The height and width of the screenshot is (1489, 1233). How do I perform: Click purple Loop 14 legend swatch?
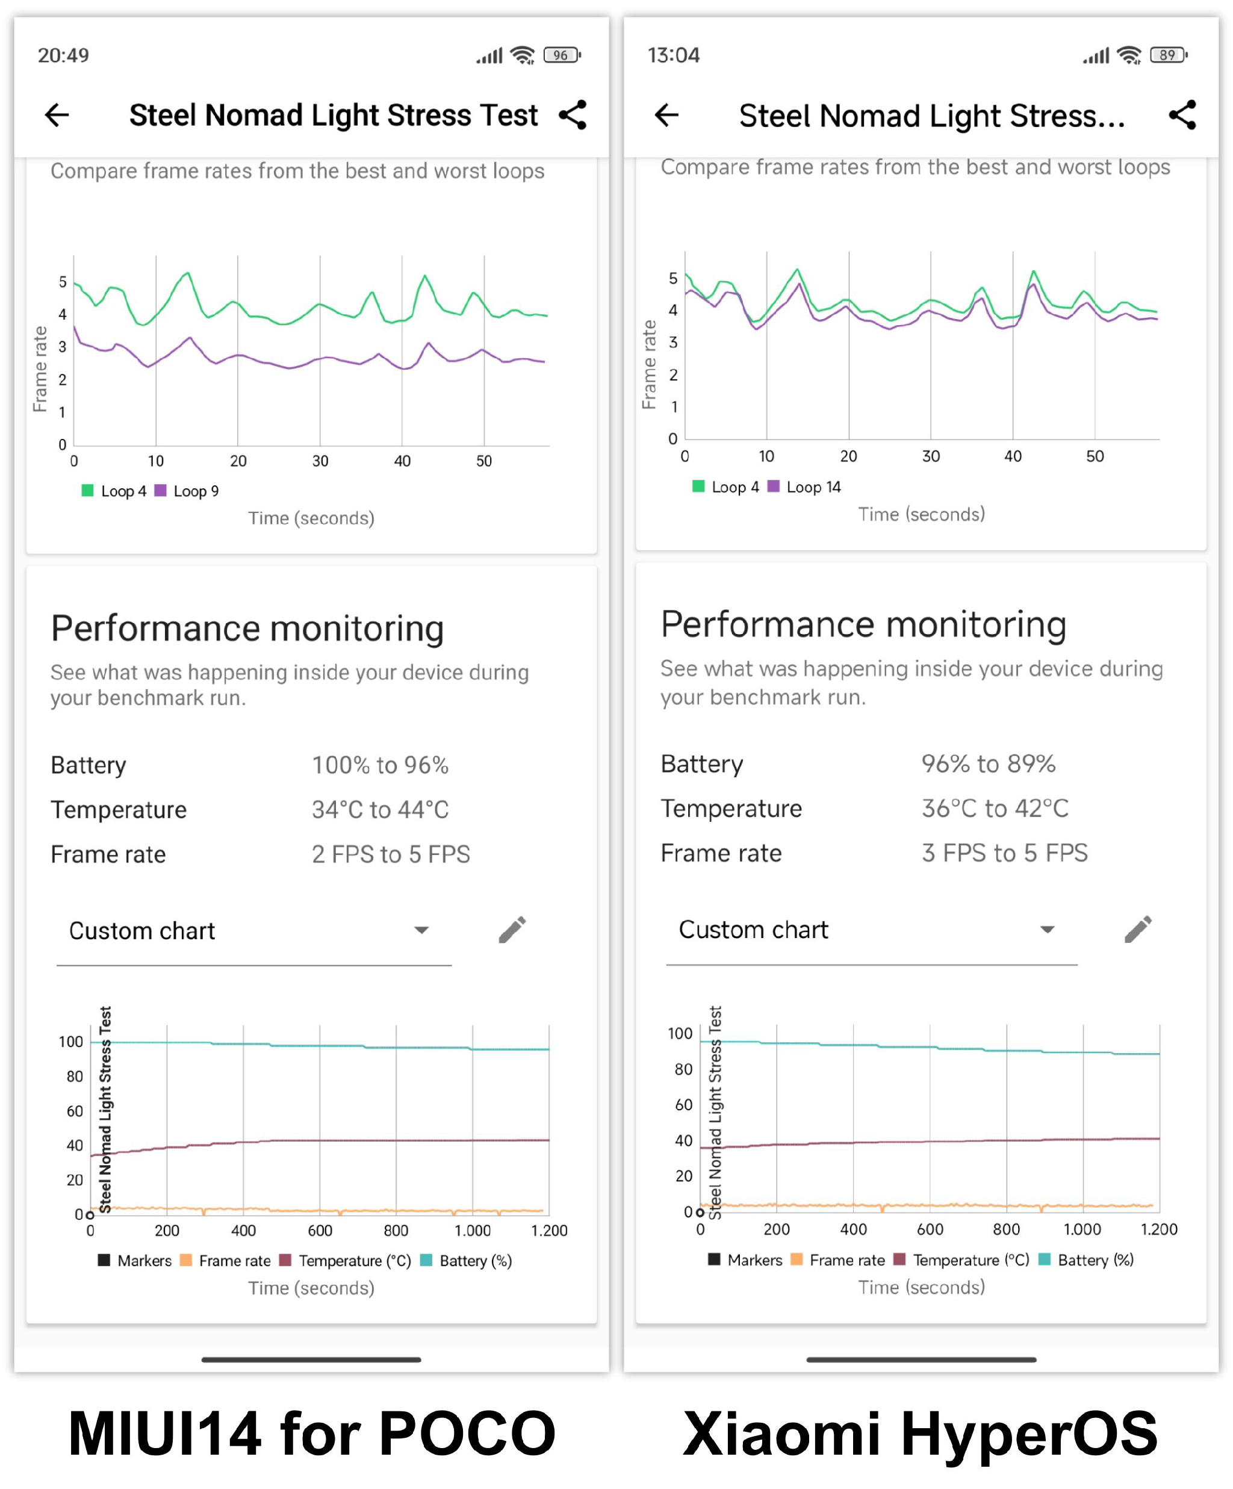click(x=773, y=486)
